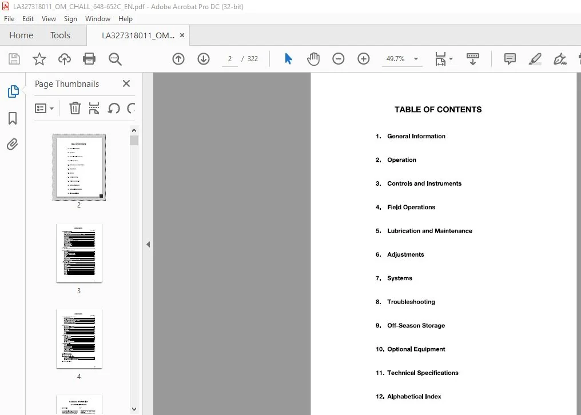Click the 49.7% zoom value field

tap(395, 59)
